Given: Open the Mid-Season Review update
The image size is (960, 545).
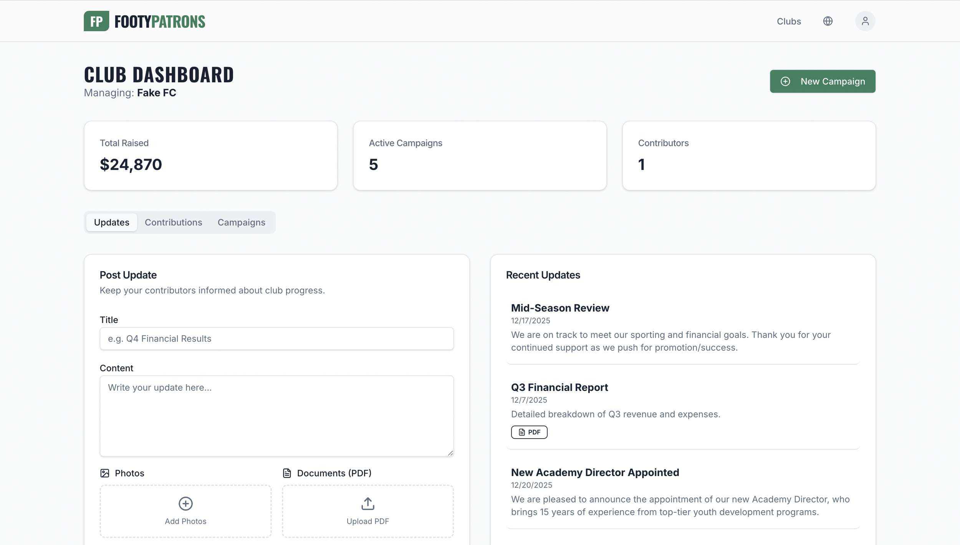Looking at the screenshot, I should [560, 308].
